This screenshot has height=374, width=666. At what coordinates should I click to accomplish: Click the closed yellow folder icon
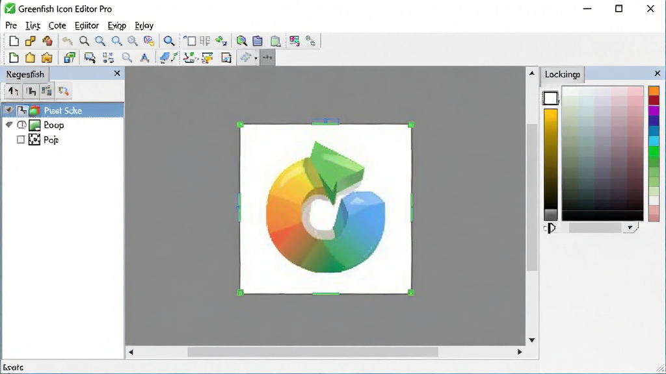[x=30, y=57]
